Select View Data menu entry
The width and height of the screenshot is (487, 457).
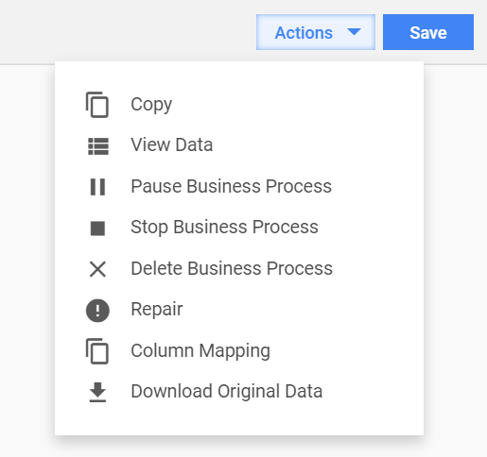pos(239,145)
